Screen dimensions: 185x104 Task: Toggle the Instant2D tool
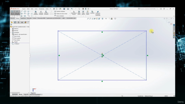(x=92, y=12)
